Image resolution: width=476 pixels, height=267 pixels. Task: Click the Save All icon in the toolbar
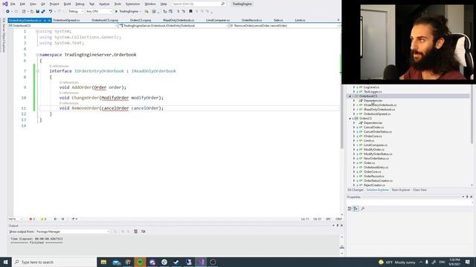coord(43,11)
